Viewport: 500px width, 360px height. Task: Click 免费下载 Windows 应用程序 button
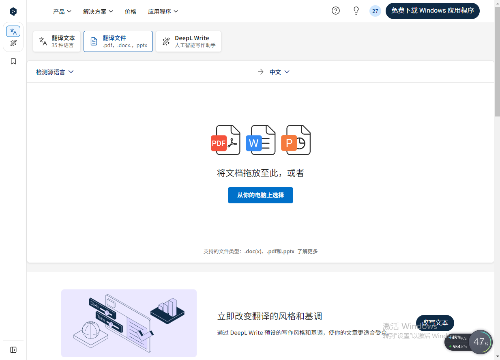point(433,11)
